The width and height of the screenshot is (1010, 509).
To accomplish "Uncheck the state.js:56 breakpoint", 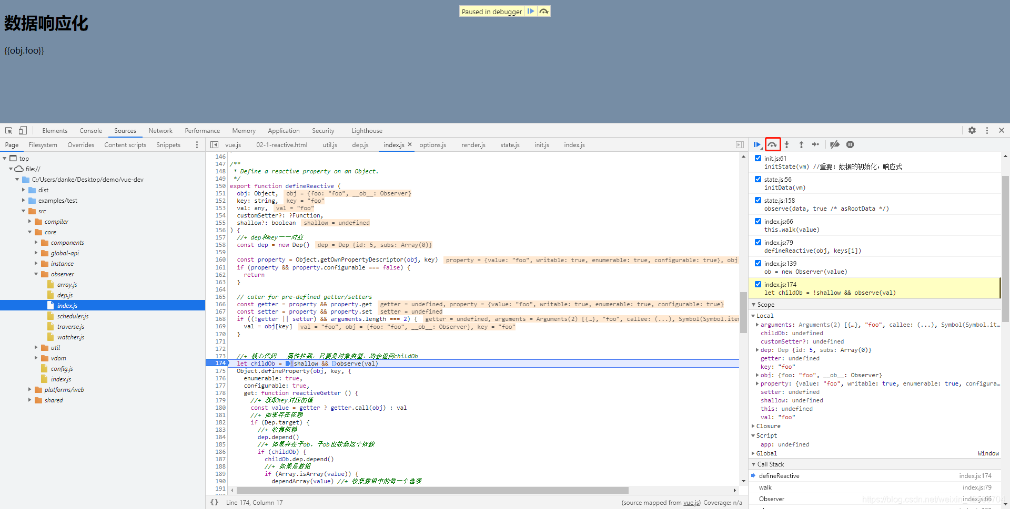I will pyautogui.click(x=758, y=179).
